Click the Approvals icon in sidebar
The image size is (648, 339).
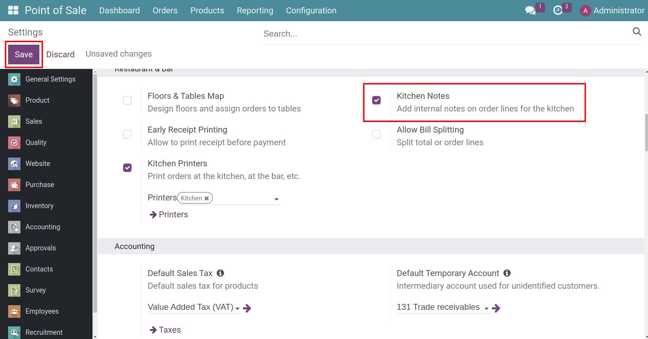coord(14,248)
